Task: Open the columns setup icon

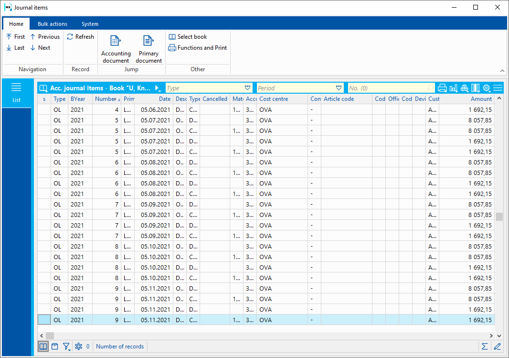Action: [475, 88]
